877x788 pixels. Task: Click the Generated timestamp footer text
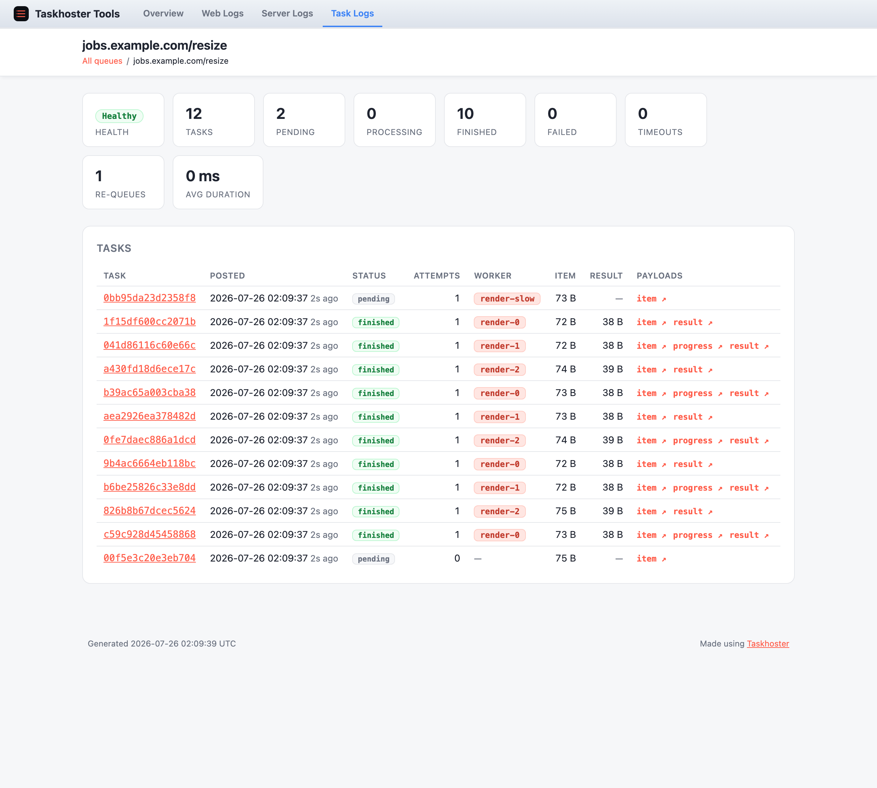[161, 643]
